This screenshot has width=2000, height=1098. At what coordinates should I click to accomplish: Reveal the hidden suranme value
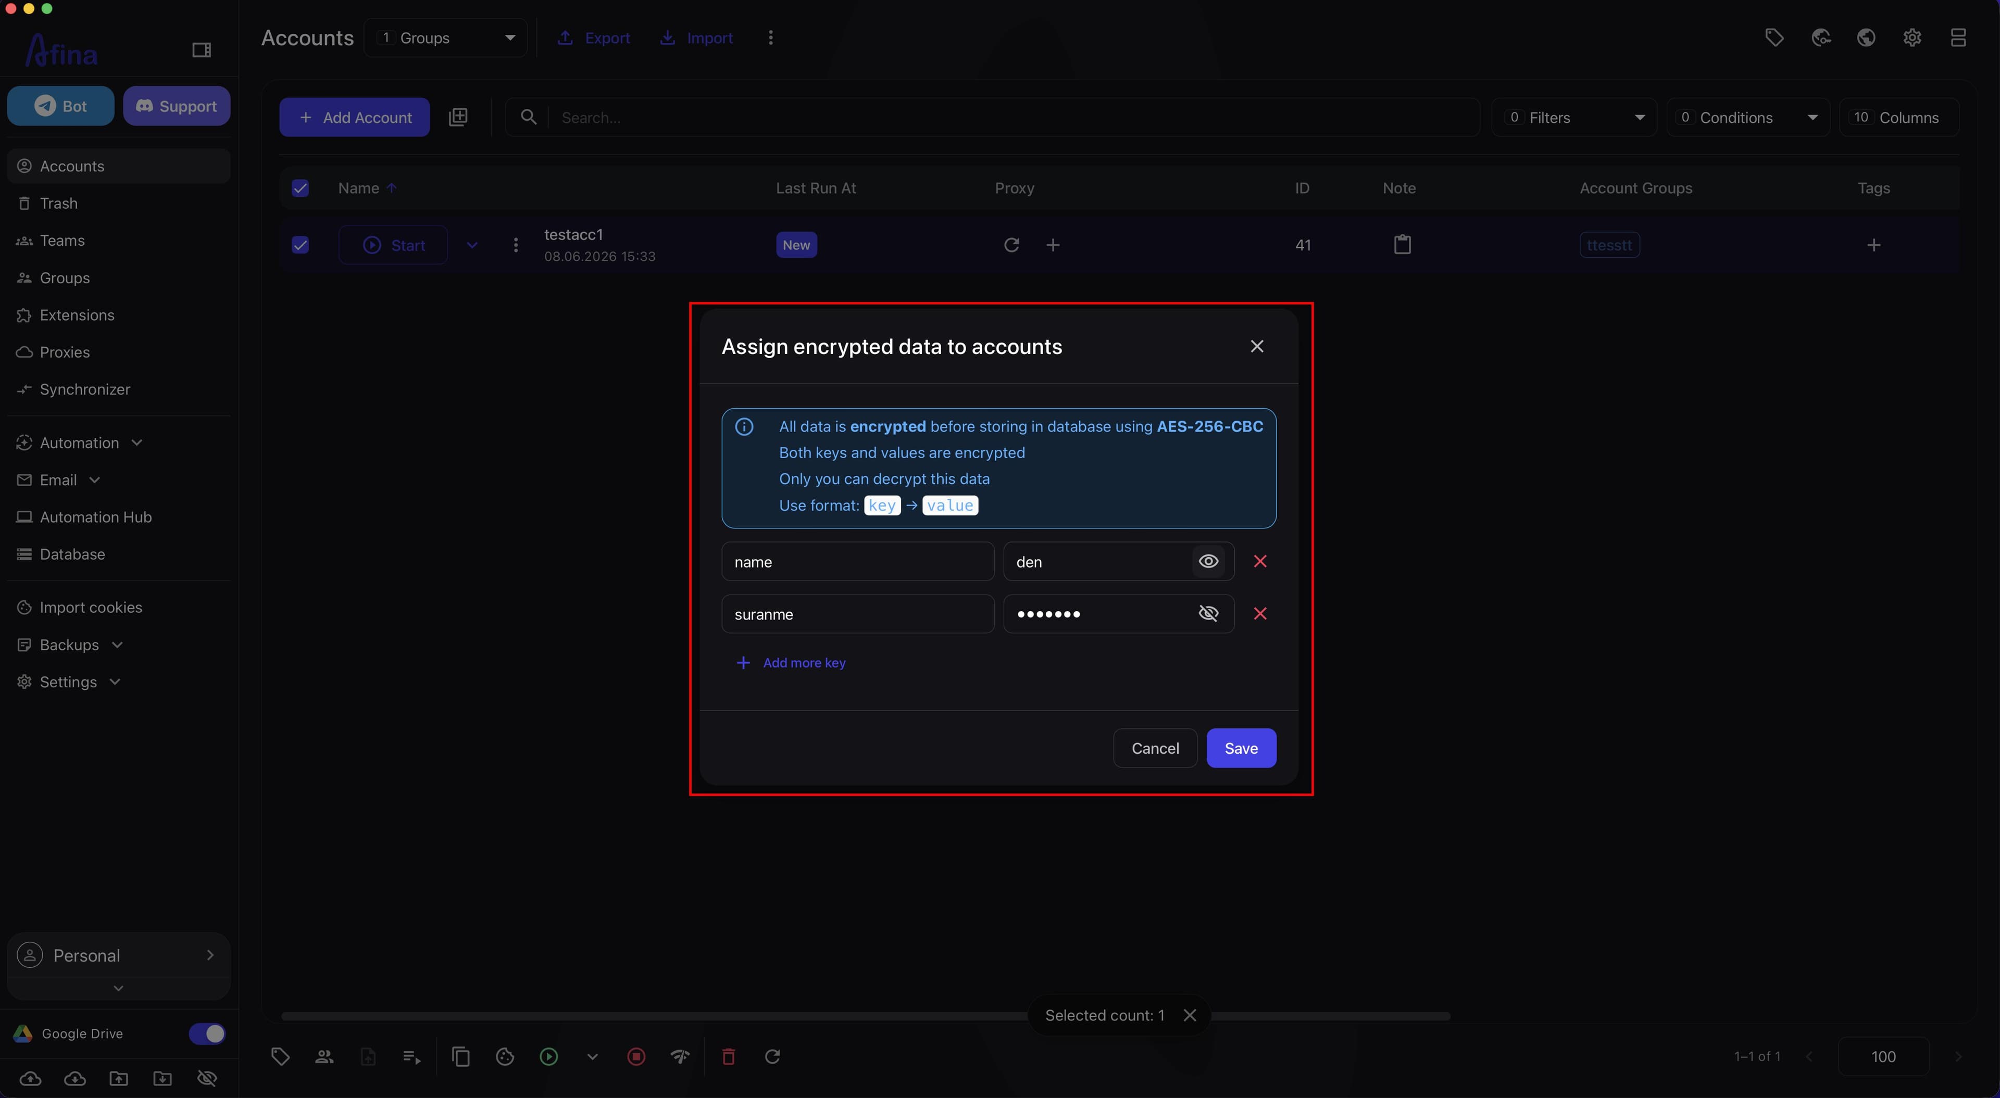pos(1208,614)
